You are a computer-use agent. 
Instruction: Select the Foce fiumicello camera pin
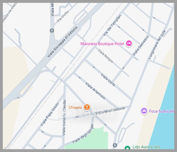pyautogui.click(x=144, y=111)
